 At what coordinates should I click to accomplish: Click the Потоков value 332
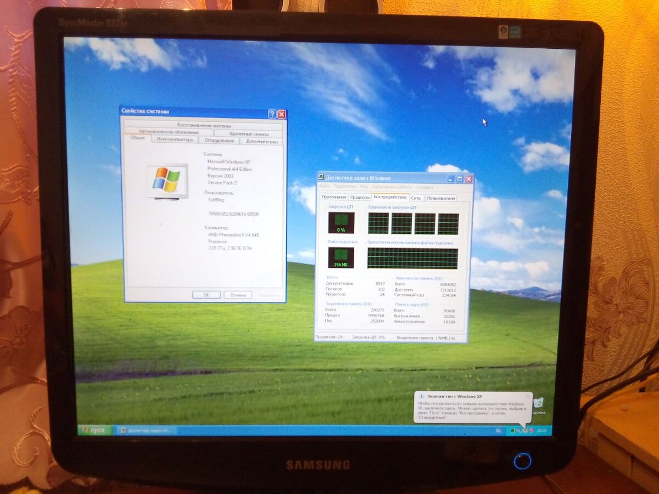[381, 289]
